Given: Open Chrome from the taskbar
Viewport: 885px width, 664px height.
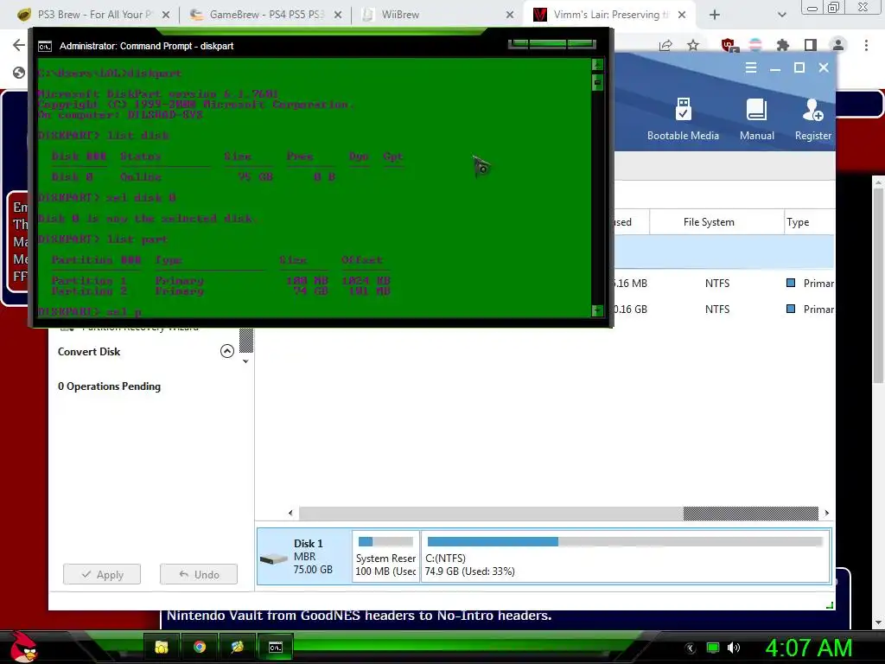Looking at the screenshot, I should click(x=200, y=647).
